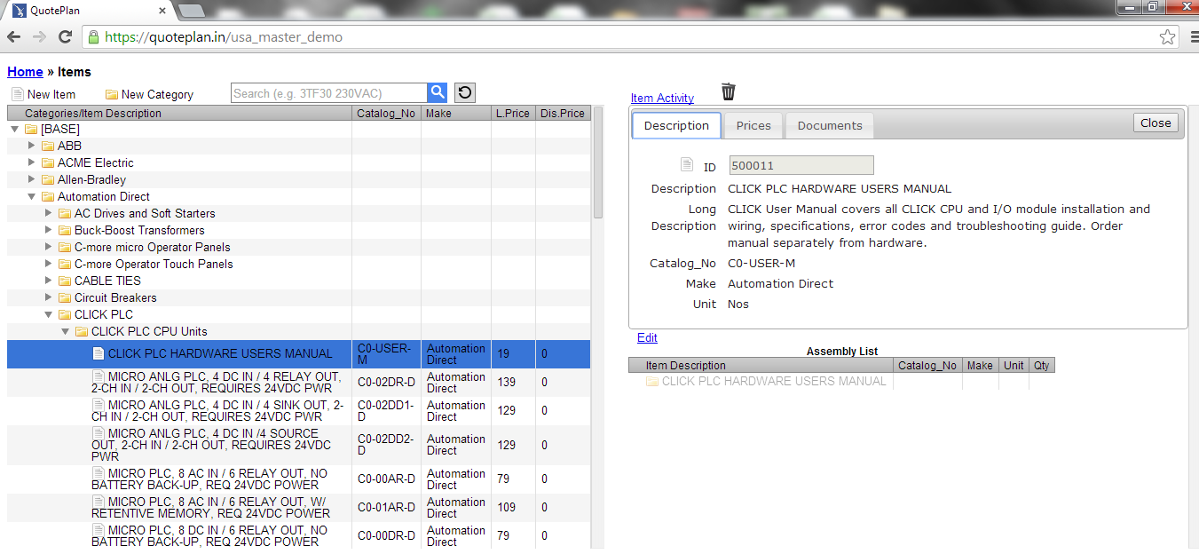Select the C0-02DR-D catalog item

[x=298, y=382]
